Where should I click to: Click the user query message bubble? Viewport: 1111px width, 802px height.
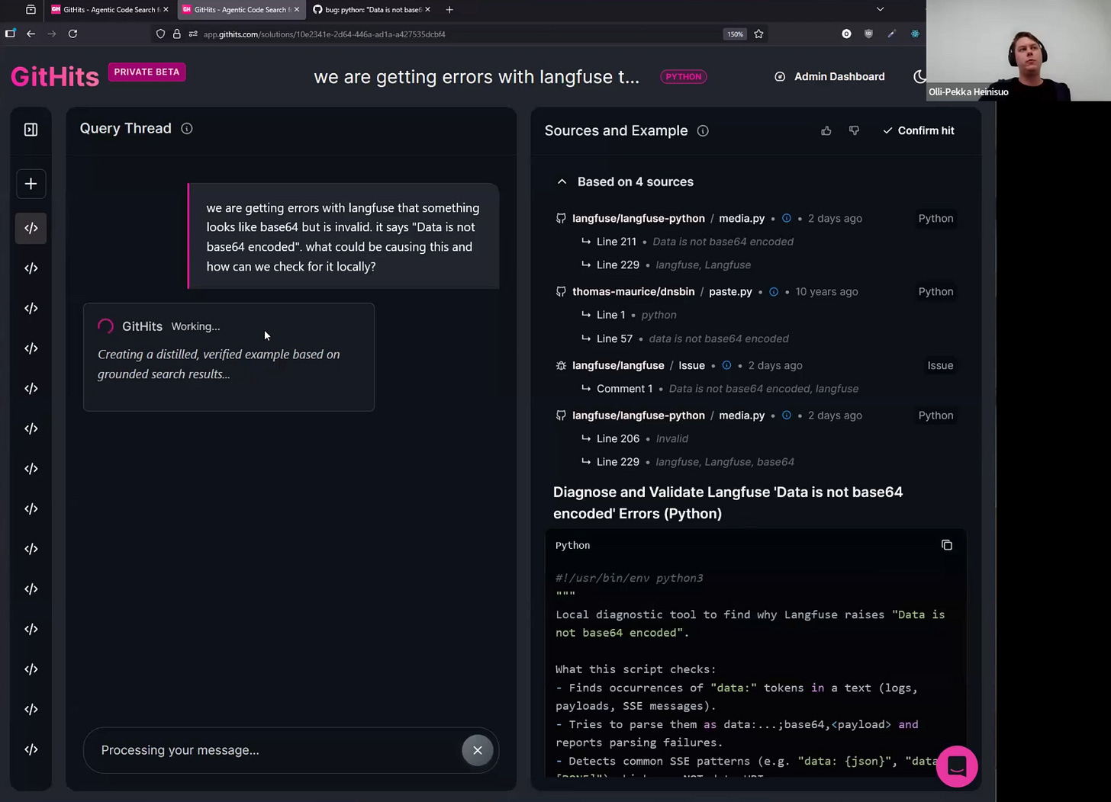pos(343,236)
